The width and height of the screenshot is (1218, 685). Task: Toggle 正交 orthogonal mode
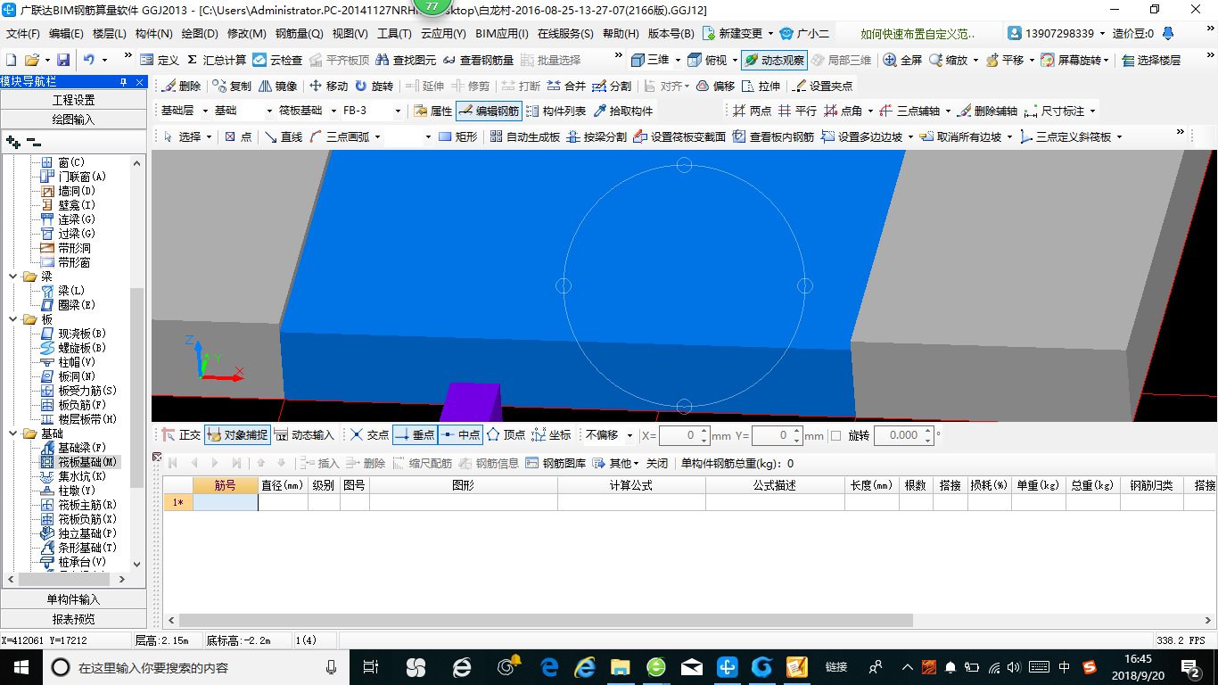click(x=181, y=435)
